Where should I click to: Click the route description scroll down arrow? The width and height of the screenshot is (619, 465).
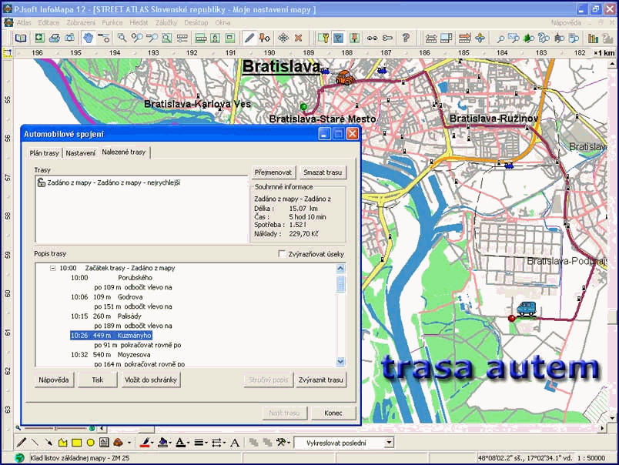coord(340,361)
